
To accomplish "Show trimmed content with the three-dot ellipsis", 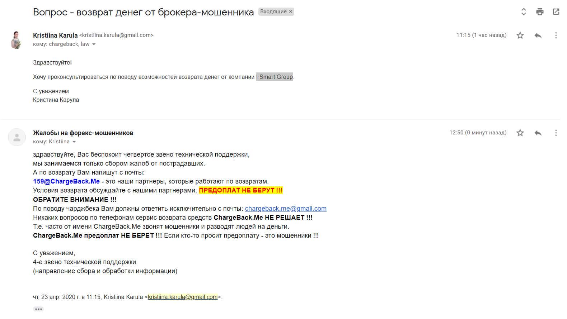I will [x=38, y=309].
